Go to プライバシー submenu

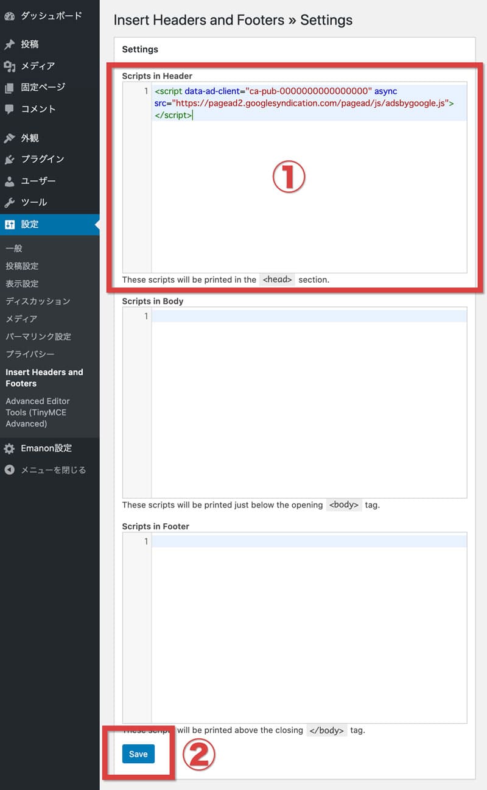click(30, 354)
